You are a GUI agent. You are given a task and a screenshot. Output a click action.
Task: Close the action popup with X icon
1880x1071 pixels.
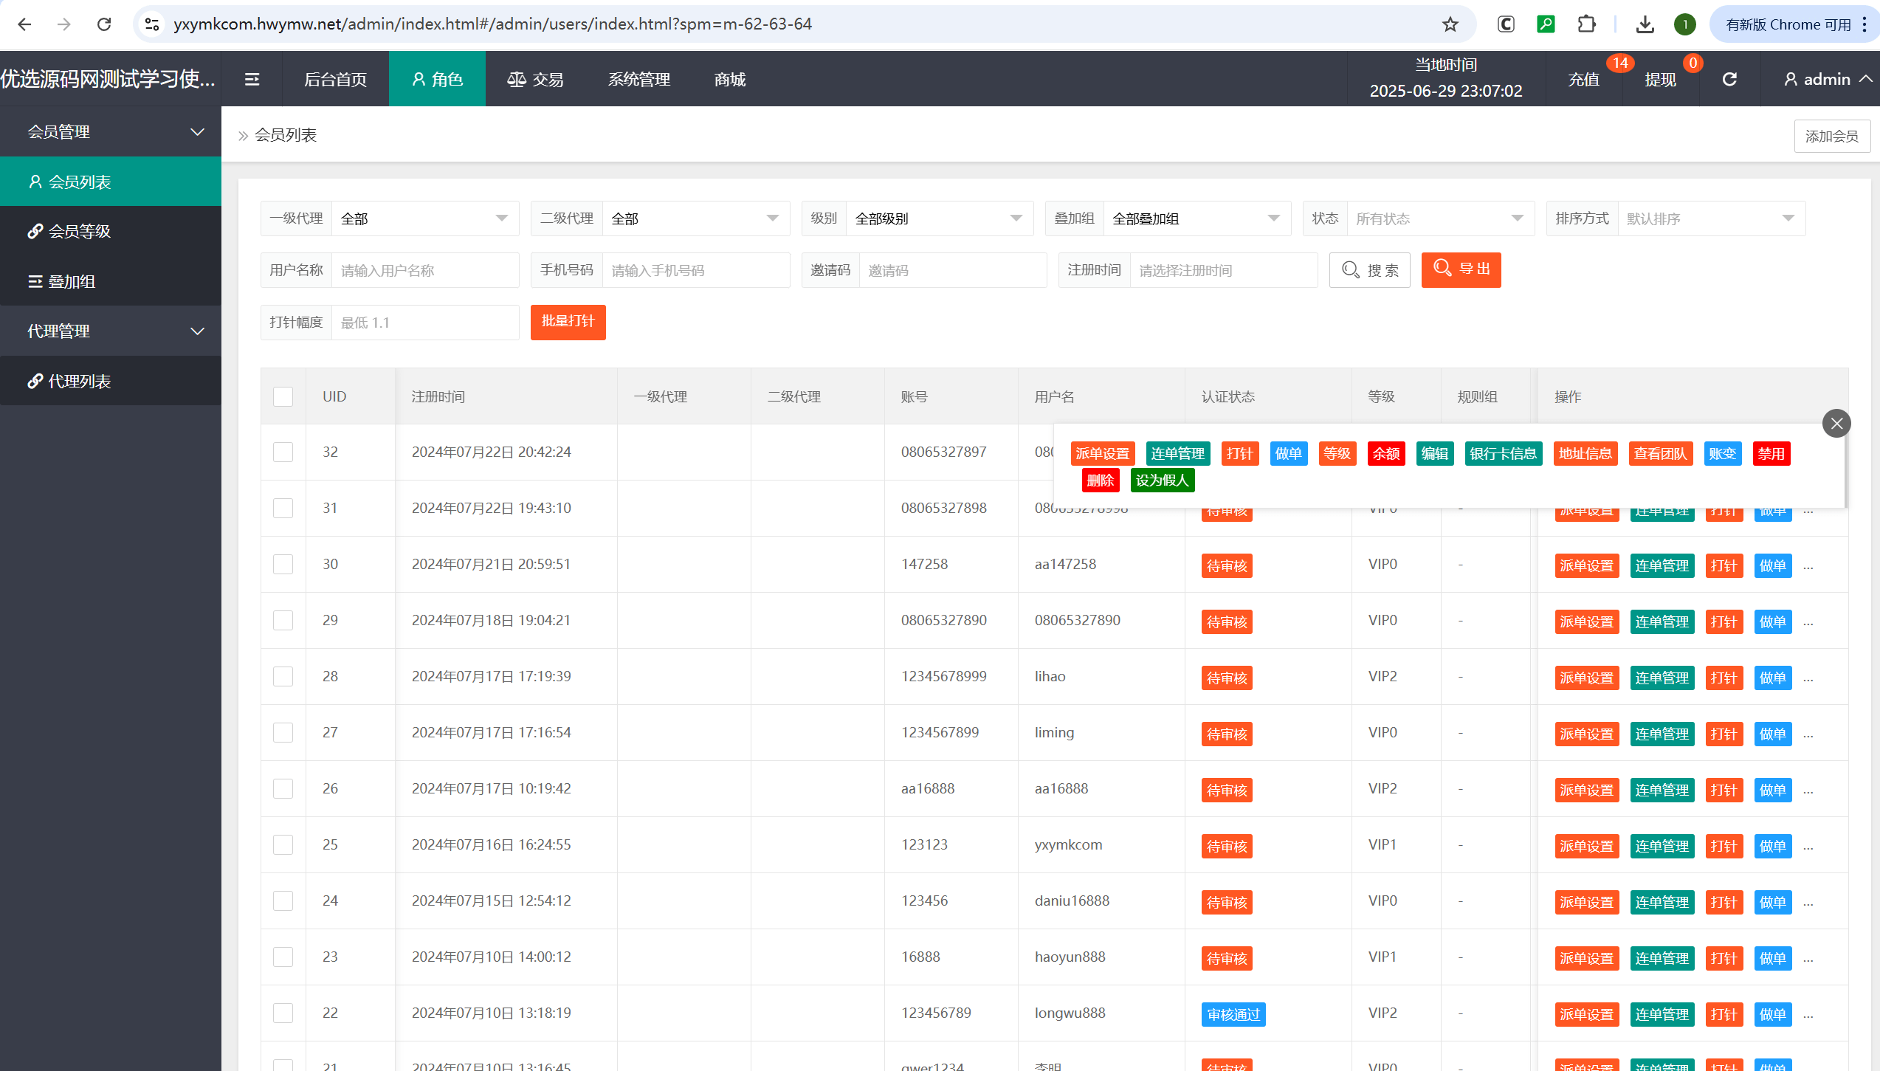click(1836, 424)
